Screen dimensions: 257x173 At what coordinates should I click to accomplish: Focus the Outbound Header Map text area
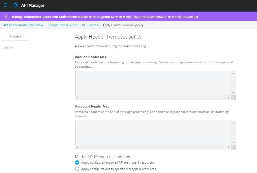tap(153, 133)
